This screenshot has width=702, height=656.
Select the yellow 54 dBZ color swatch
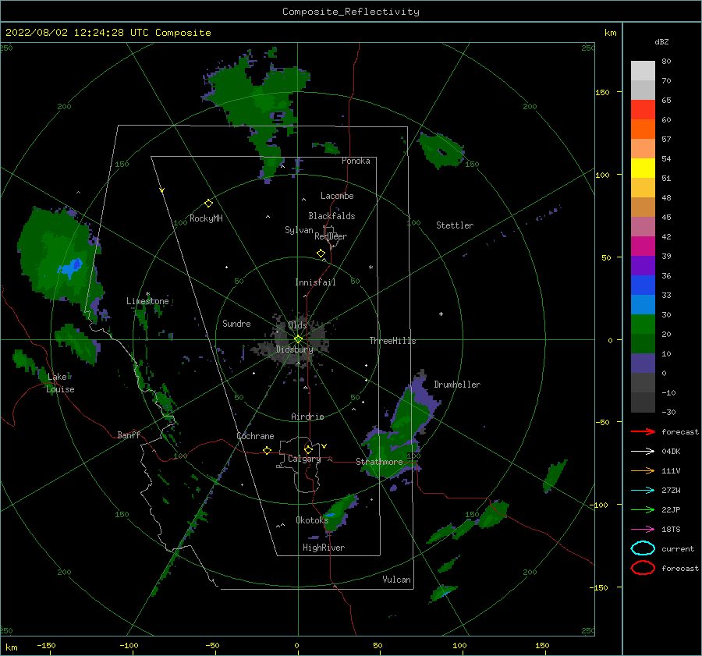(x=643, y=168)
